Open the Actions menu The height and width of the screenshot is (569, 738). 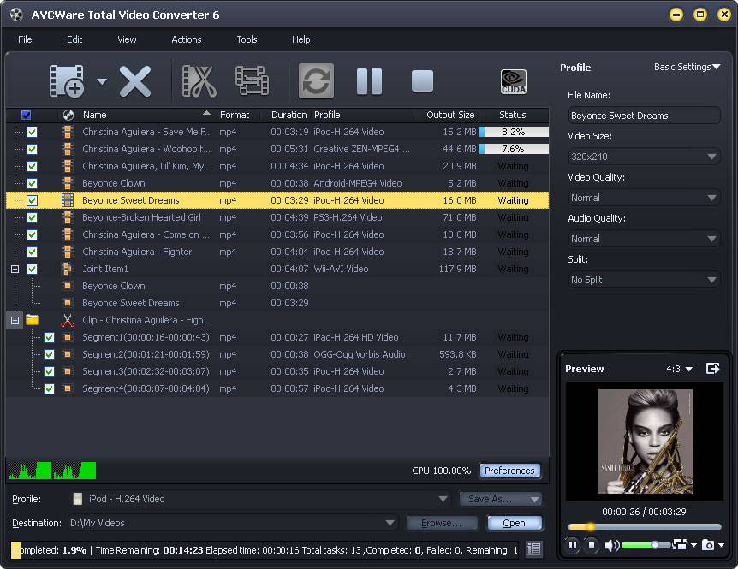point(186,39)
